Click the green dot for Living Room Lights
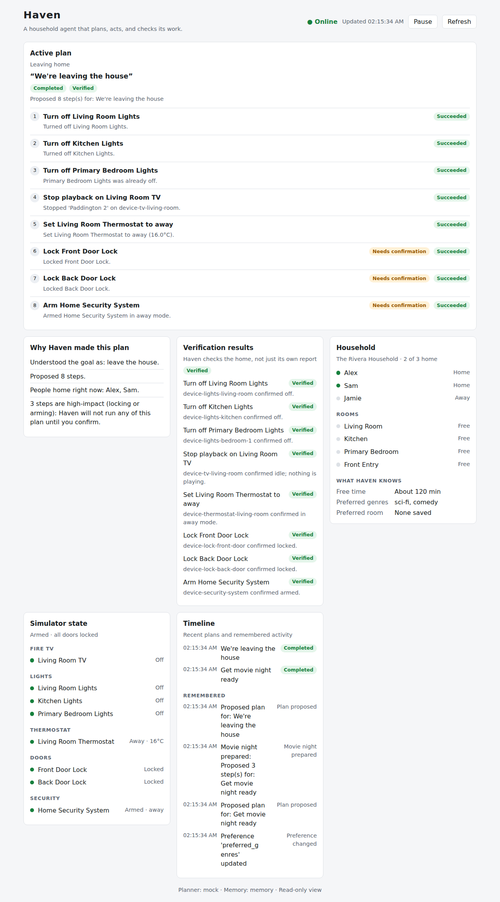Viewport: 500px width, 902px height. 32,688
